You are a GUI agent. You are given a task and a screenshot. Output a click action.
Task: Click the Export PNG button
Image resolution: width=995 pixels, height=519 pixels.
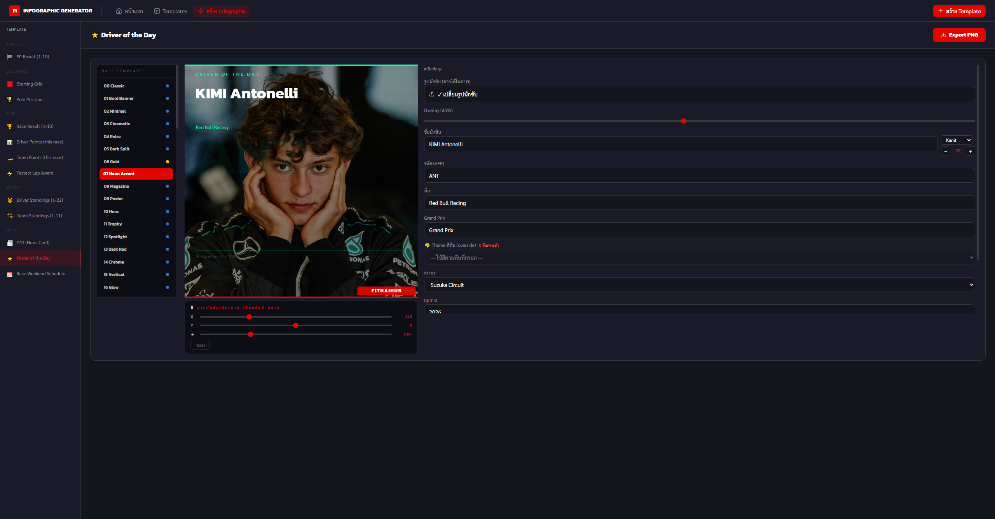[x=959, y=35]
